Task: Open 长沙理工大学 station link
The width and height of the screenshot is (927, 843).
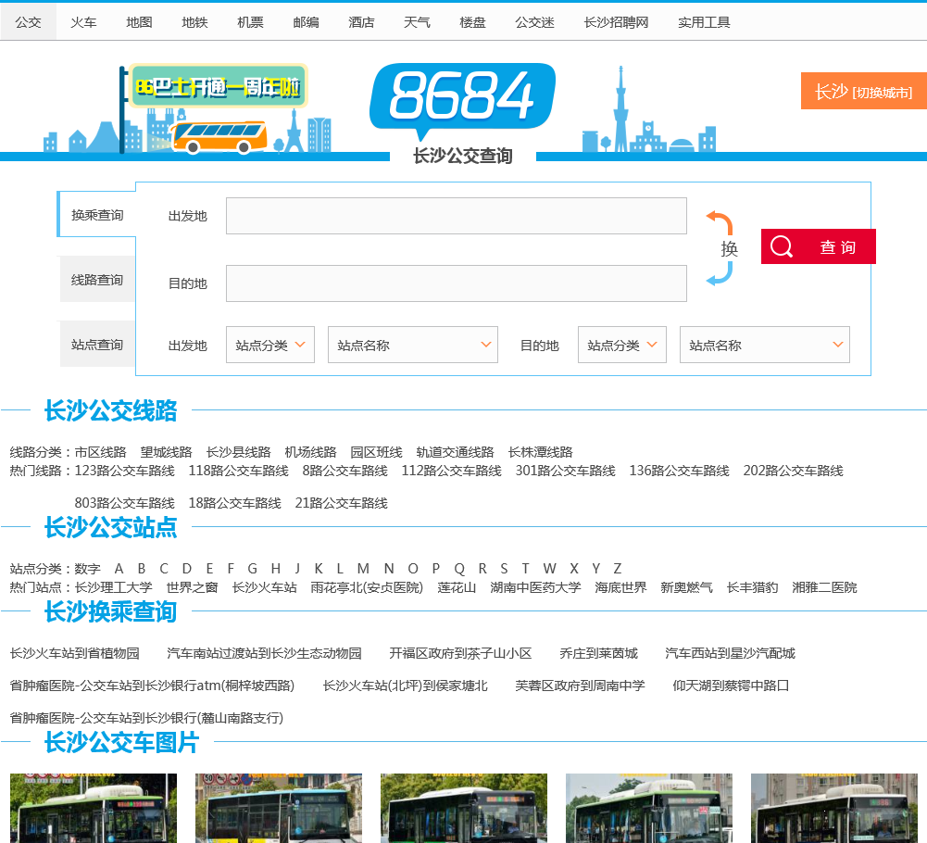Action: (x=114, y=587)
